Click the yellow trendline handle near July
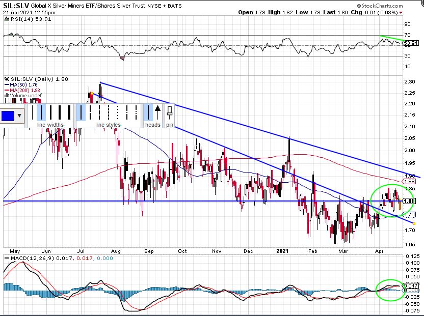This screenshot has width=424, height=316. point(92,94)
